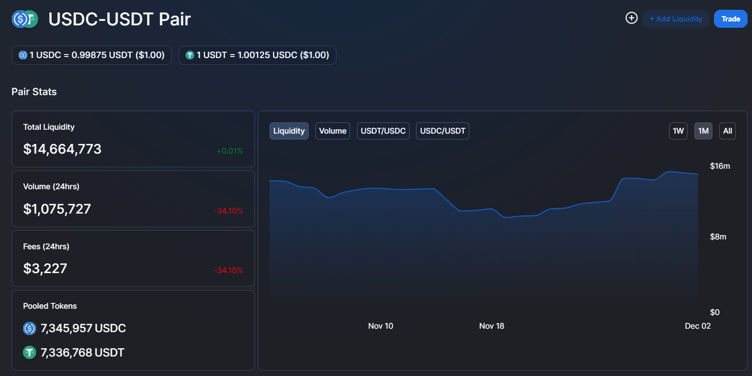The image size is (752, 376).
Task: Click the Dec 02 date on chart axis
Action: point(698,326)
